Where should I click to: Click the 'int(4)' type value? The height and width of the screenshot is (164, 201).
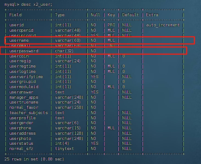[x=62, y=143]
